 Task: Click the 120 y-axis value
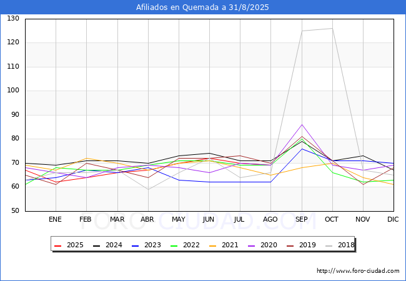click(x=13, y=42)
